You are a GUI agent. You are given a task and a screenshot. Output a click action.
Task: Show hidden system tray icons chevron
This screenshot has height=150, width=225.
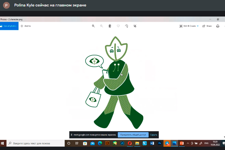(188, 143)
